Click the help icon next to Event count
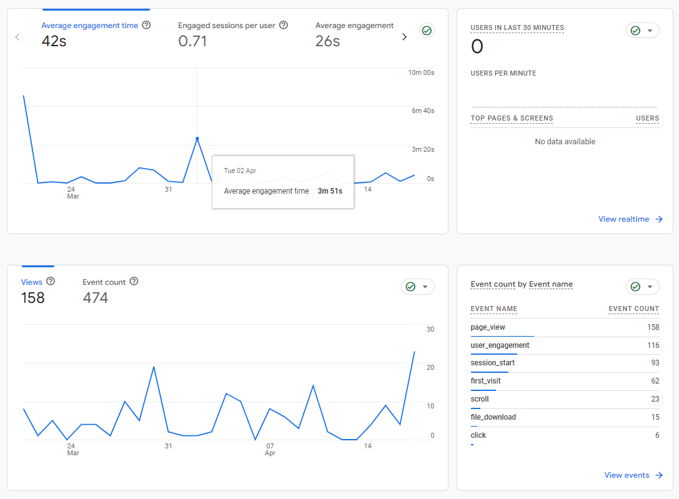Image resolution: width=679 pixels, height=499 pixels. 134,281
